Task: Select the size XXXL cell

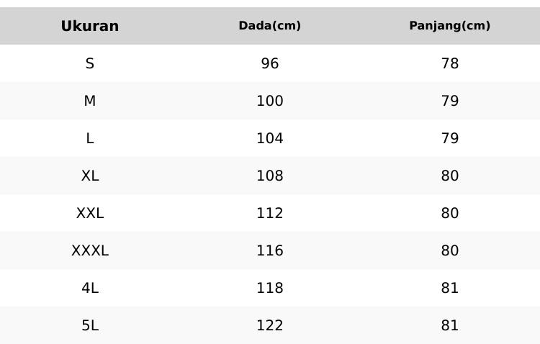Action: pos(90,251)
